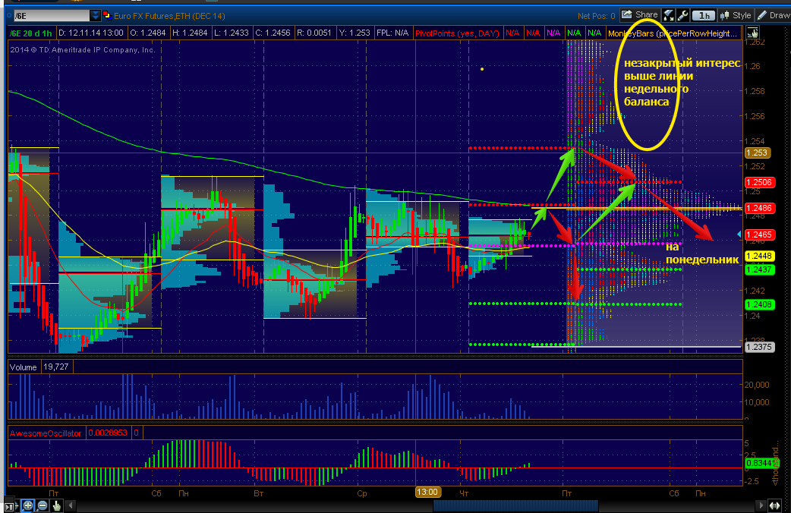The width and height of the screenshot is (791, 513).
Task: Click the 1.2408 green price bubble
Action: [x=760, y=304]
